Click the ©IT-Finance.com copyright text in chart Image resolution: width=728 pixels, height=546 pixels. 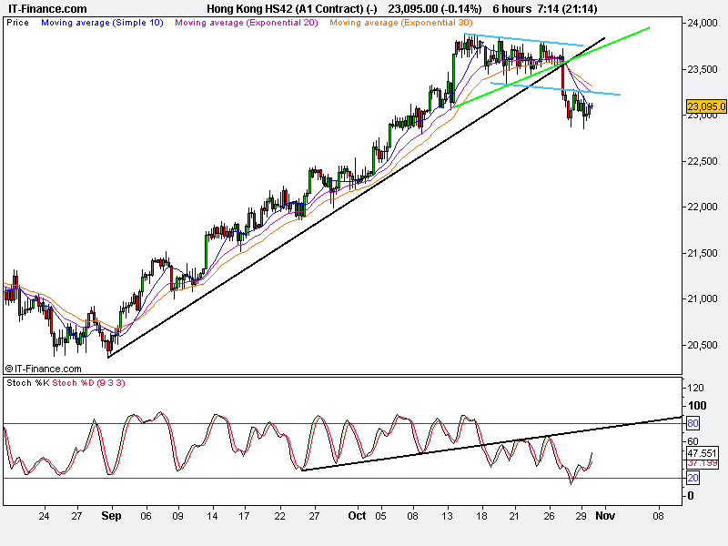click(x=43, y=369)
